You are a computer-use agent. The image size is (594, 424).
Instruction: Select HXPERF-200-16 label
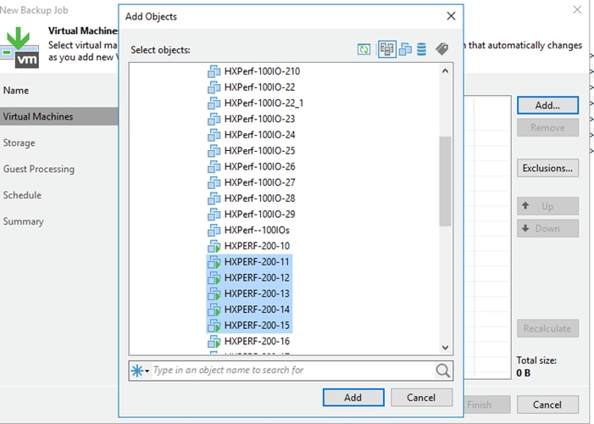pyautogui.click(x=257, y=342)
